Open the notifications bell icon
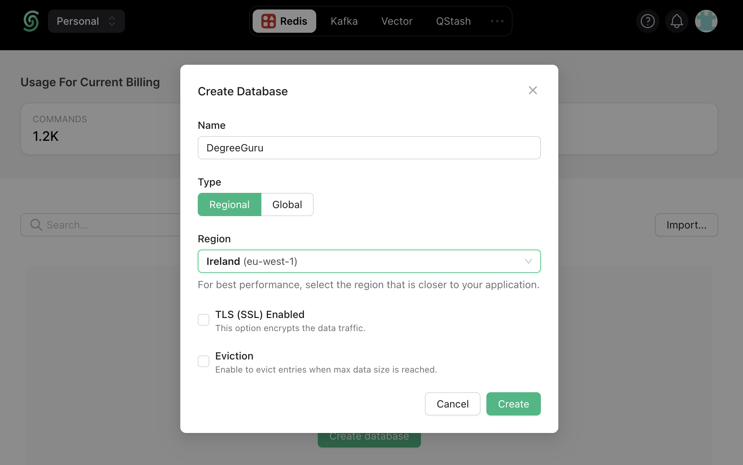The height and width of the screenshot is (465, 743). click(676, 21)
